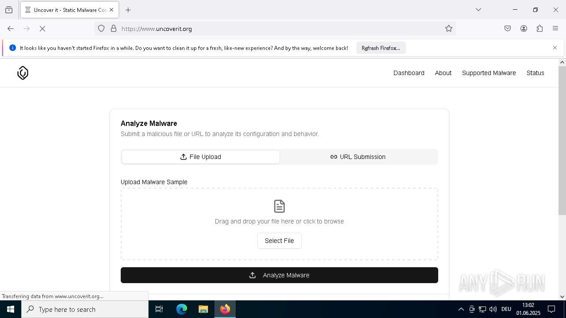This screenshot has height=318, width=566.
Task: Open the Save to Pocket icon
Action: 508,29
